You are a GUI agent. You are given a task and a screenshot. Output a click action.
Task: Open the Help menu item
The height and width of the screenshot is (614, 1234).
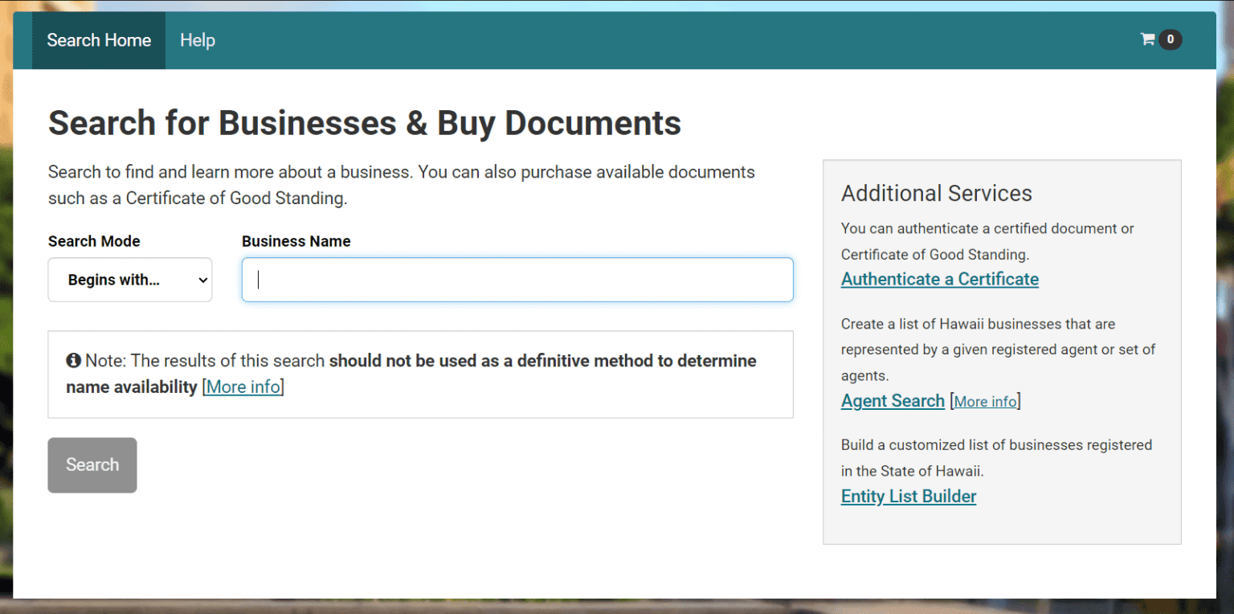pyautogui.click(x=197, y=39)
